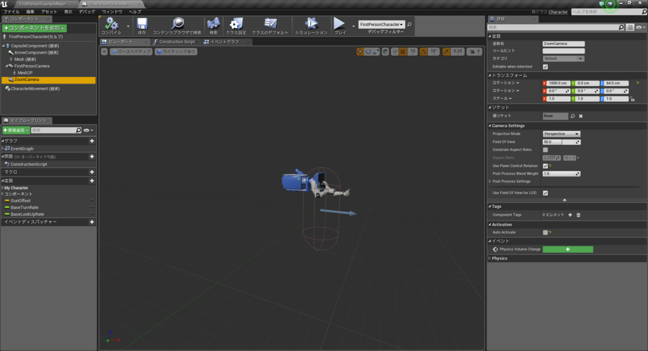
Task: Select CharacterMovement component
Action: (x=35, y=89)
